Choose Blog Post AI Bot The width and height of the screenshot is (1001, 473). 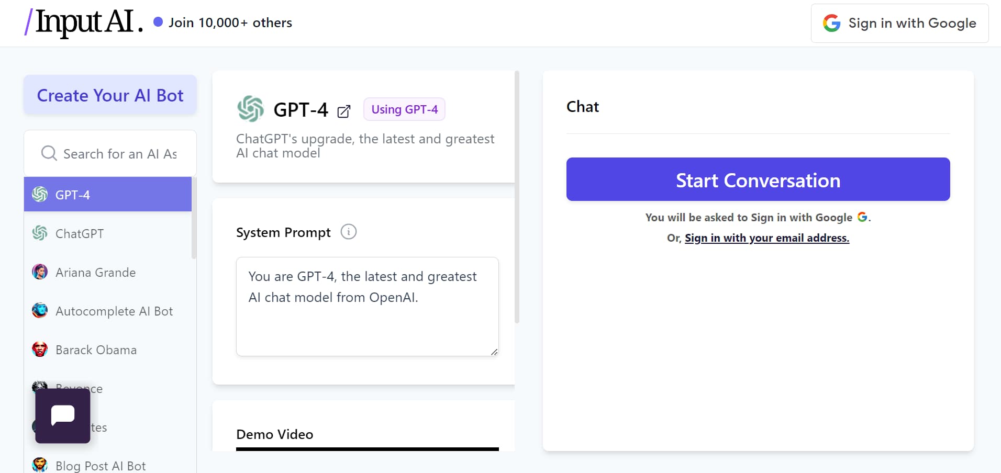(101, 465)
